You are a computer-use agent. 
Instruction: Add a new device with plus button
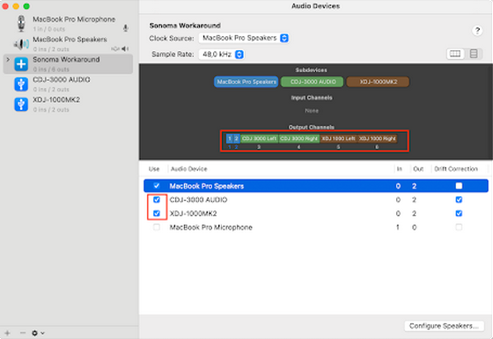pos(8,333)
